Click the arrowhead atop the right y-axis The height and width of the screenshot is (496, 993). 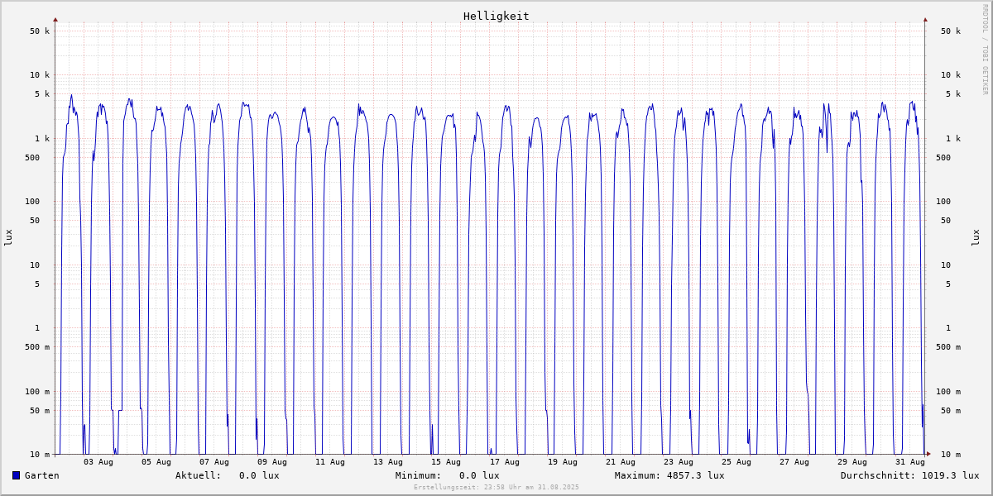pos(925,19)
